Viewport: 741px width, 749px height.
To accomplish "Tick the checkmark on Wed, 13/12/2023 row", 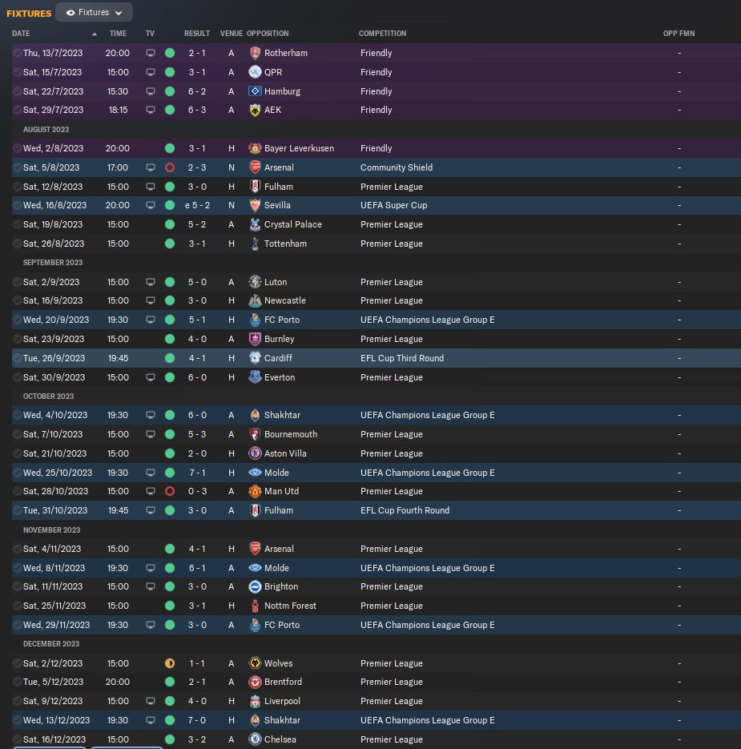I will [17, 720].
